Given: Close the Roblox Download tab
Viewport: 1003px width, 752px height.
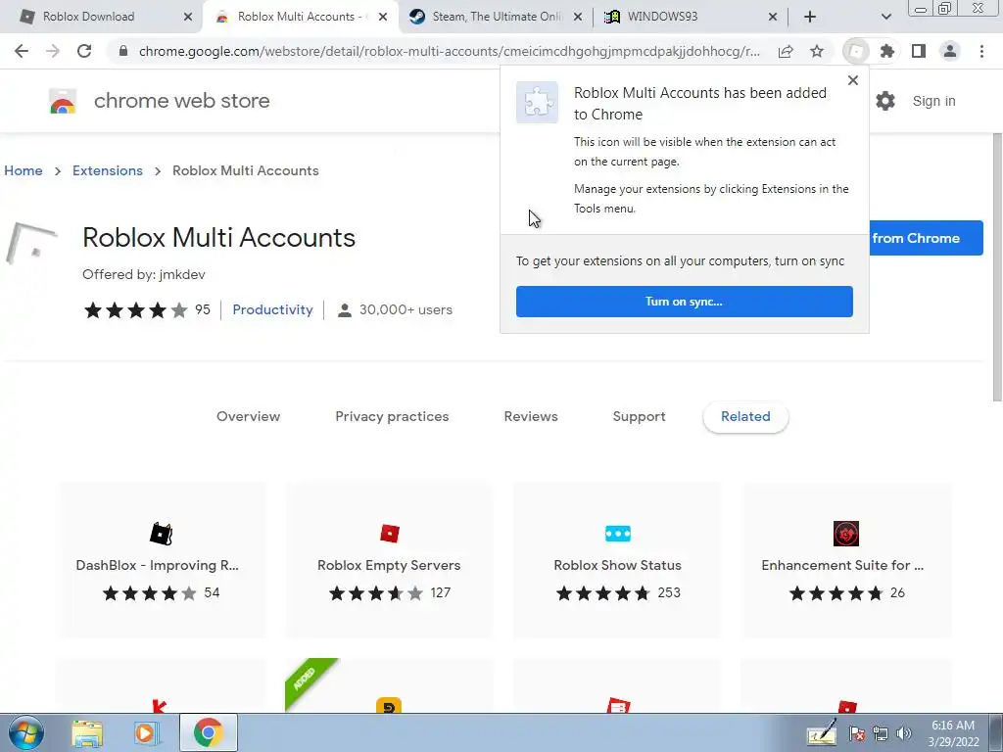Looking at the screenshot, I should tap(188, 17).
